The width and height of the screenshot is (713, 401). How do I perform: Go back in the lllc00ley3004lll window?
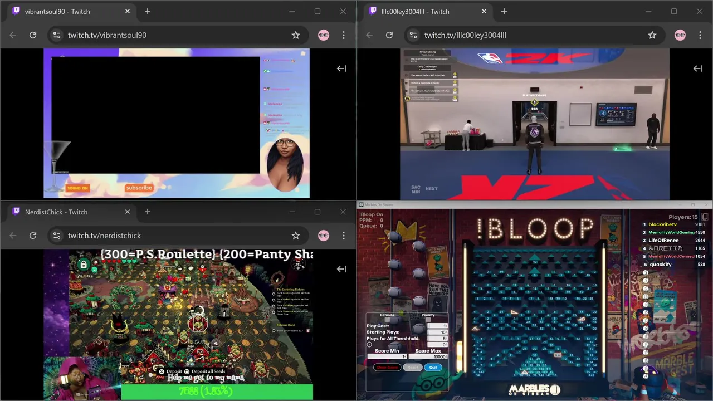point(369,35)
